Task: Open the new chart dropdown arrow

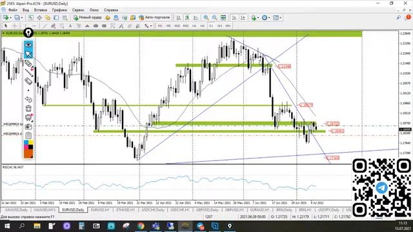Action: coord(11,17)
